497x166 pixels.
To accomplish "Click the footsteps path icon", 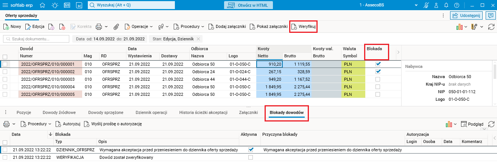I will [x=161, y=27].
